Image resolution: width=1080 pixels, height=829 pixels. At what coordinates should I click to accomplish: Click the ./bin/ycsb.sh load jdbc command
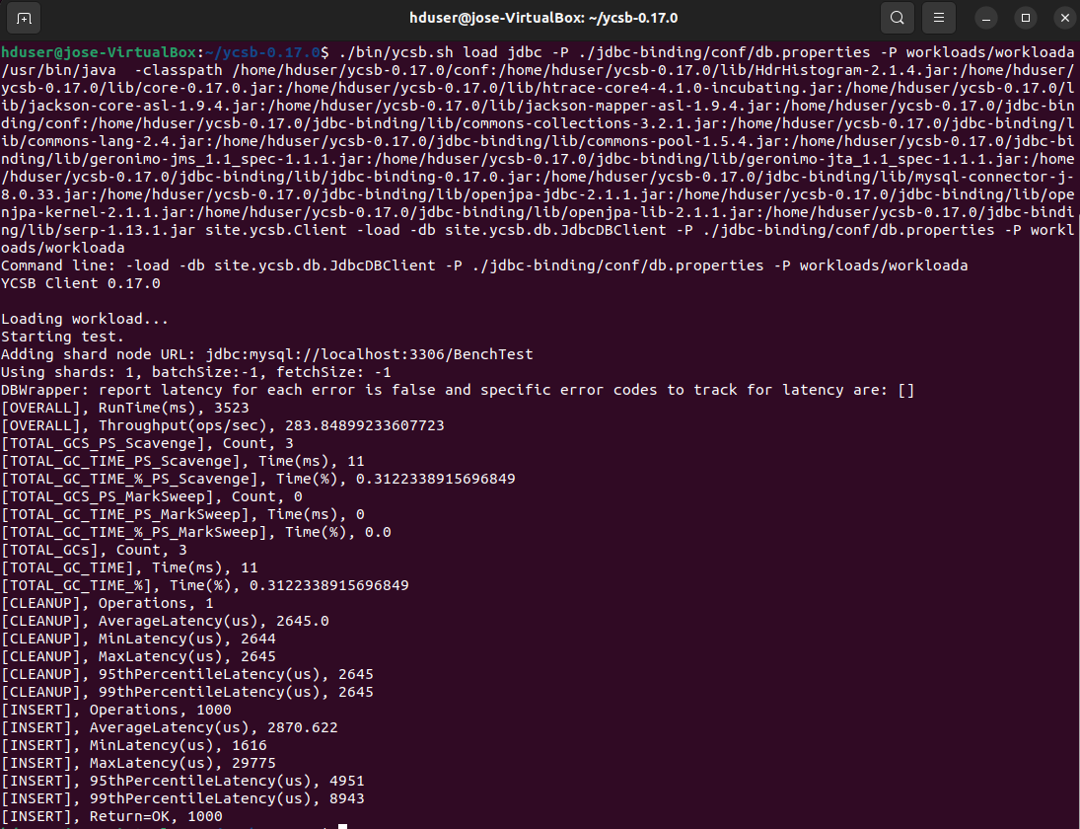tap(706, 52)
